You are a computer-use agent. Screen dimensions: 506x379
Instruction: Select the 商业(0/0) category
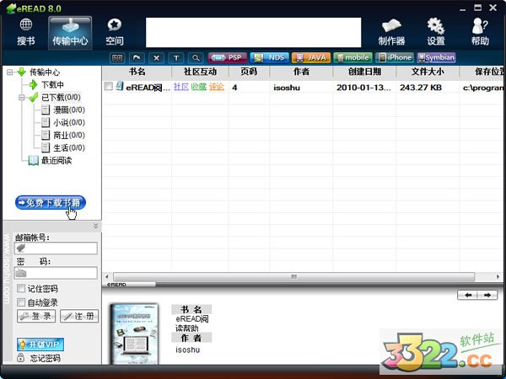pyautogui.click(x=69, y=135)
